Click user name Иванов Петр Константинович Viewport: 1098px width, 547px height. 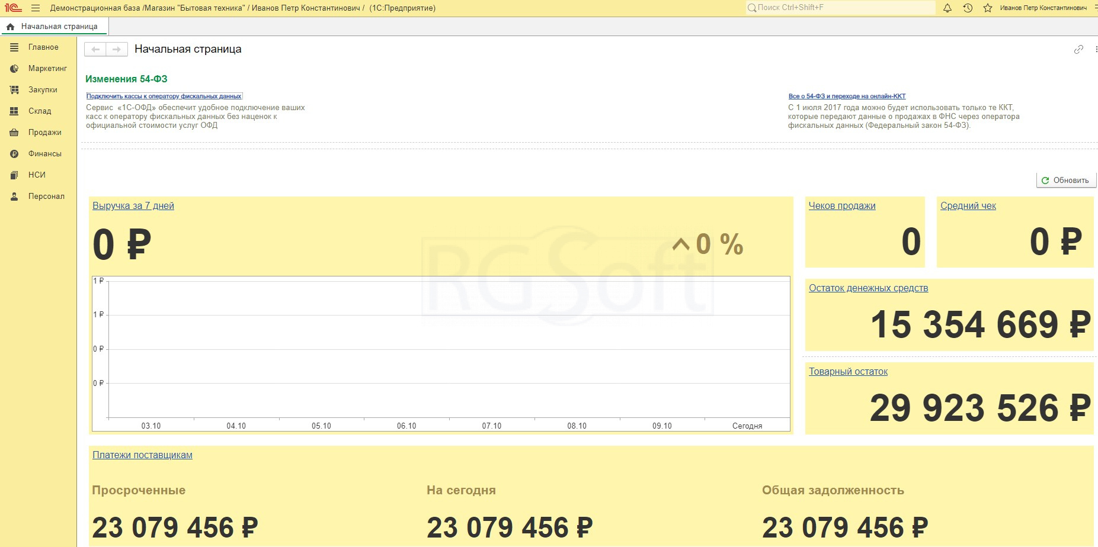click(x=1043, y=8)
